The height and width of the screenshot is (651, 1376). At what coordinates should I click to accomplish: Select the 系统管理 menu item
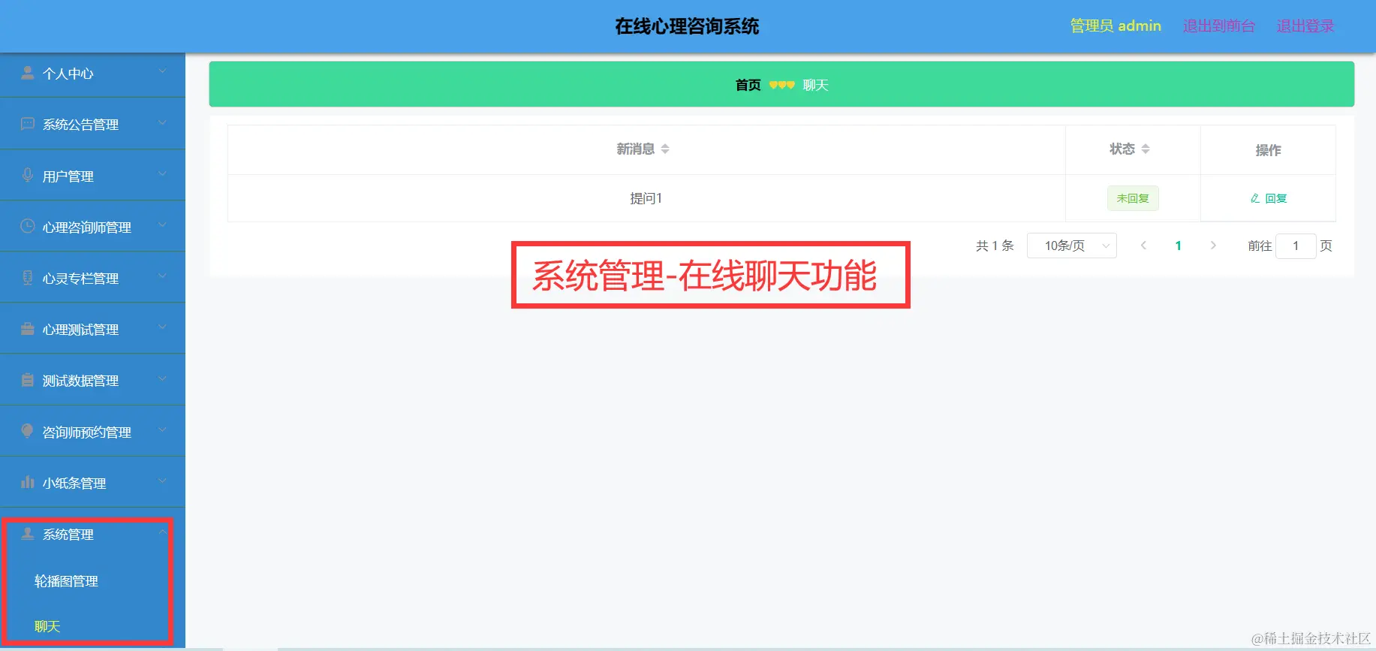pos(92,535)
